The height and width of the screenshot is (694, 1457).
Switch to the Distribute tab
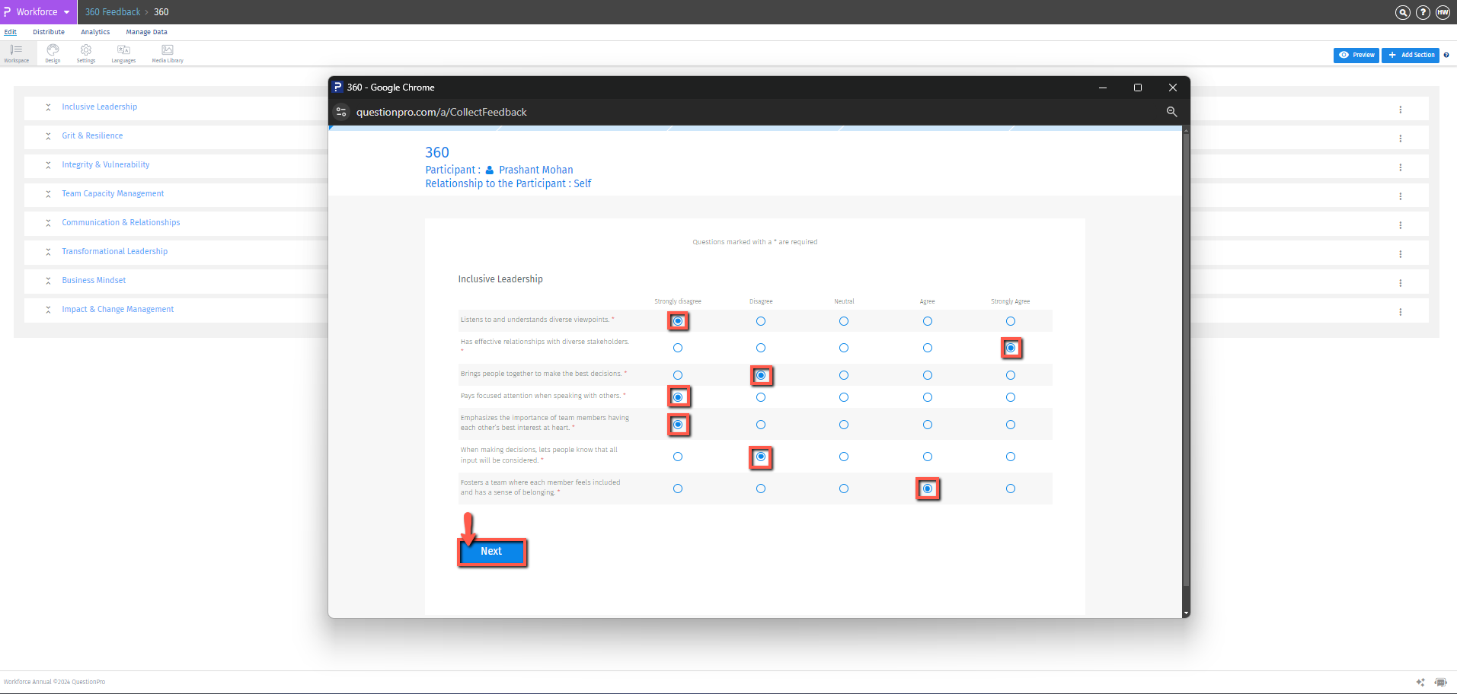tap(49, 32)
